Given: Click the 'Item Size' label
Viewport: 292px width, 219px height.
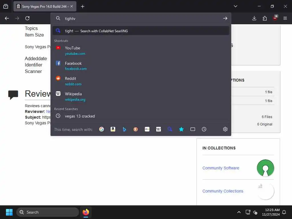Looking at the screenshot, I should (x=34, y=35).
